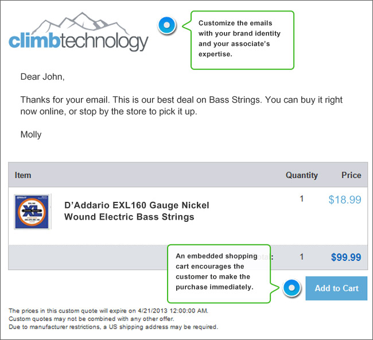Click the Price column header
The height and width of the screenshot is (340, 373).
click(x=351, y=175)
